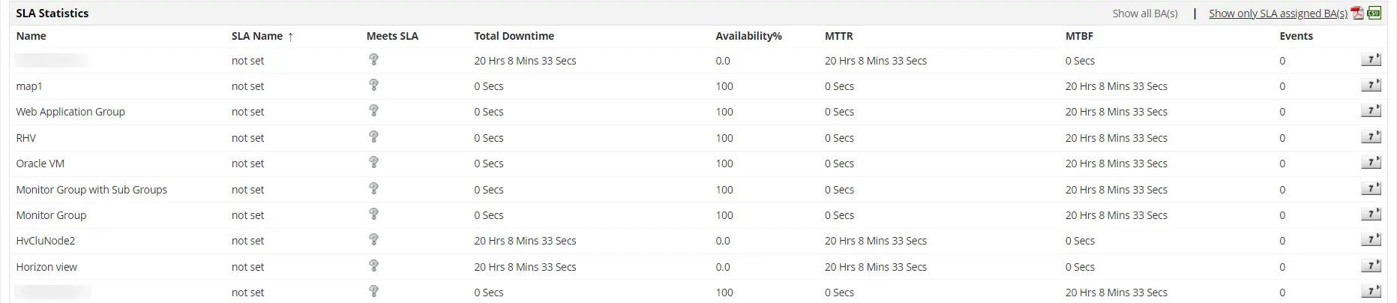Sort table by Name column header
1397x303 pixels.
click(31, 36)
